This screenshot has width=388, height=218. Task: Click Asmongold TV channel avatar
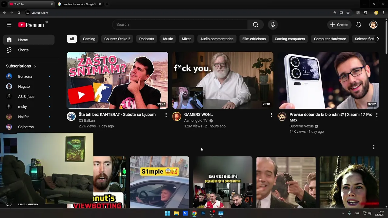177,116
